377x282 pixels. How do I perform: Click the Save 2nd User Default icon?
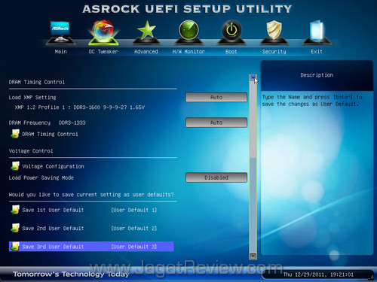click(x=15, y=228)
